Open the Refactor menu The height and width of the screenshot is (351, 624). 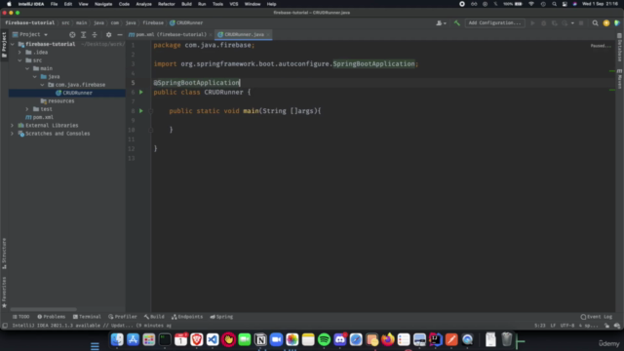[x=167, y=4]
